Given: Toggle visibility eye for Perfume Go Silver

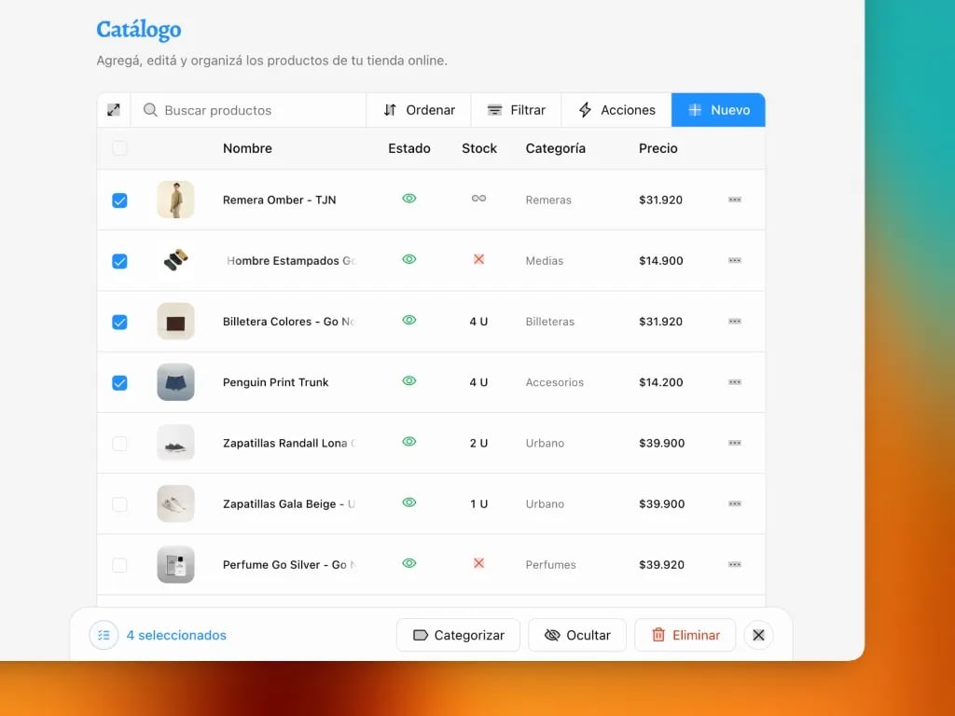Looking at the screenshot, I should click(409, 563).
